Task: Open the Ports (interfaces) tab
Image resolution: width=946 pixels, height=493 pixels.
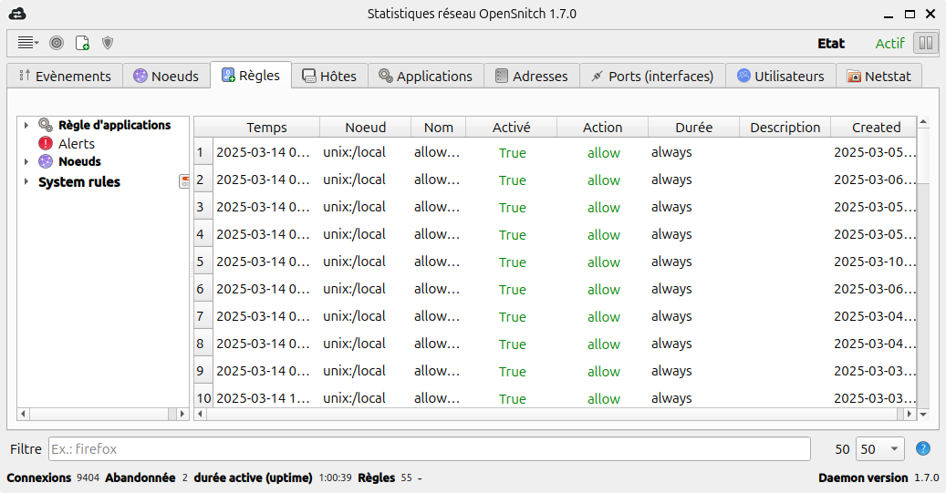Action: click(x=653, y=76)
